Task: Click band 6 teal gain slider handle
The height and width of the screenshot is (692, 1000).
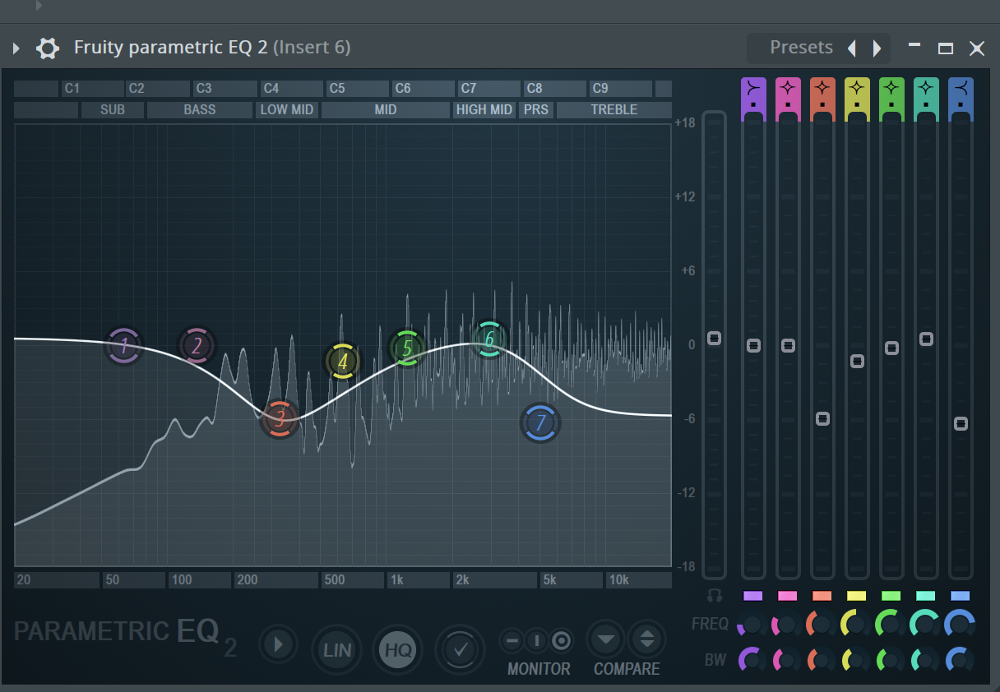Action: 926,339
